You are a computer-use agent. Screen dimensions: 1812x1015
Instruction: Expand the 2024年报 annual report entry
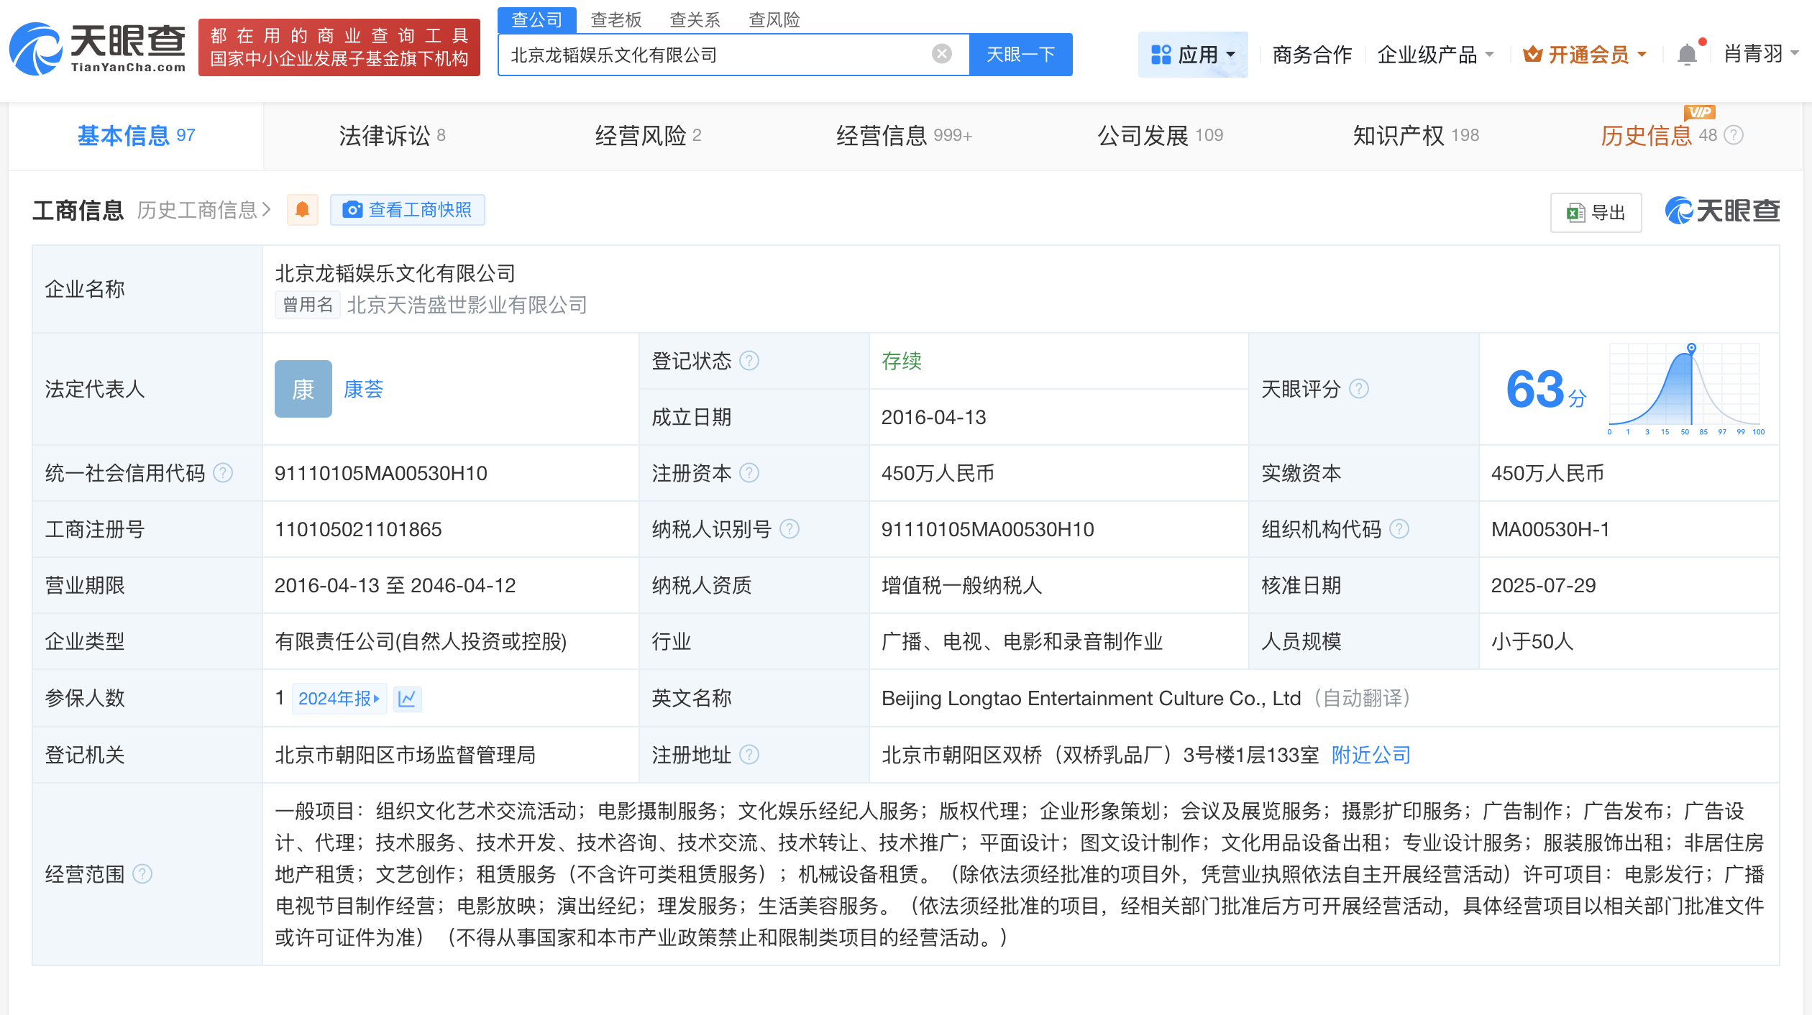coord(338,698)
